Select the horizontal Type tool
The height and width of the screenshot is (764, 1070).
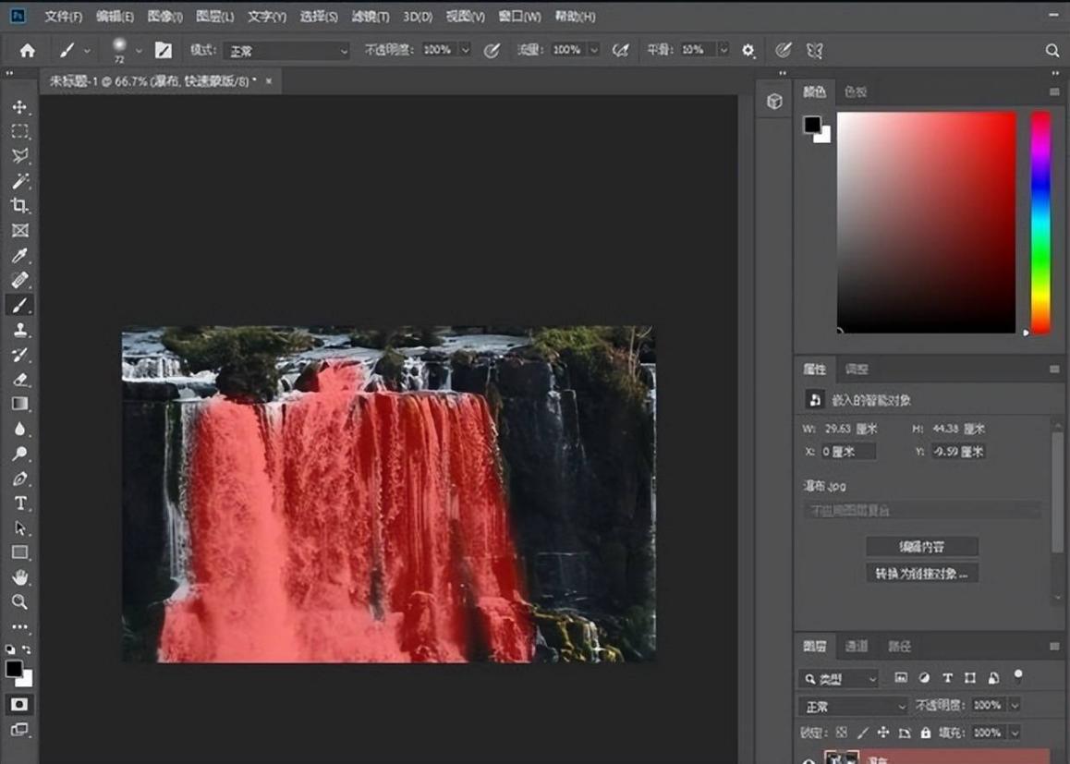(19, 503)
